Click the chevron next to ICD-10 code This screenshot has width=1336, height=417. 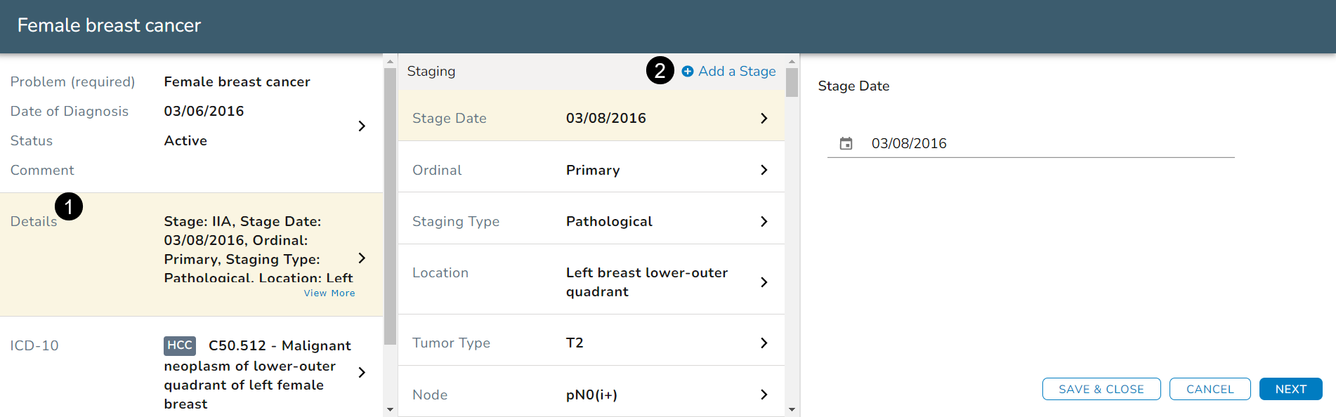tap(362, 372)
